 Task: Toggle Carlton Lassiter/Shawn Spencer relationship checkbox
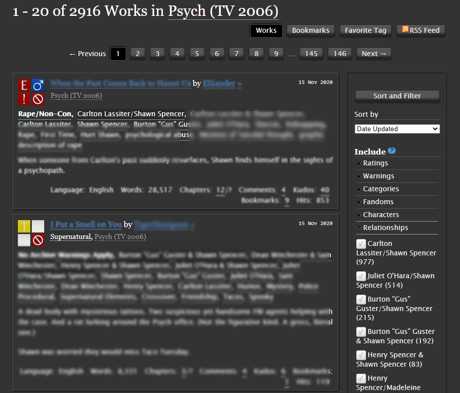pyautogui.click(x=361, y=244)
